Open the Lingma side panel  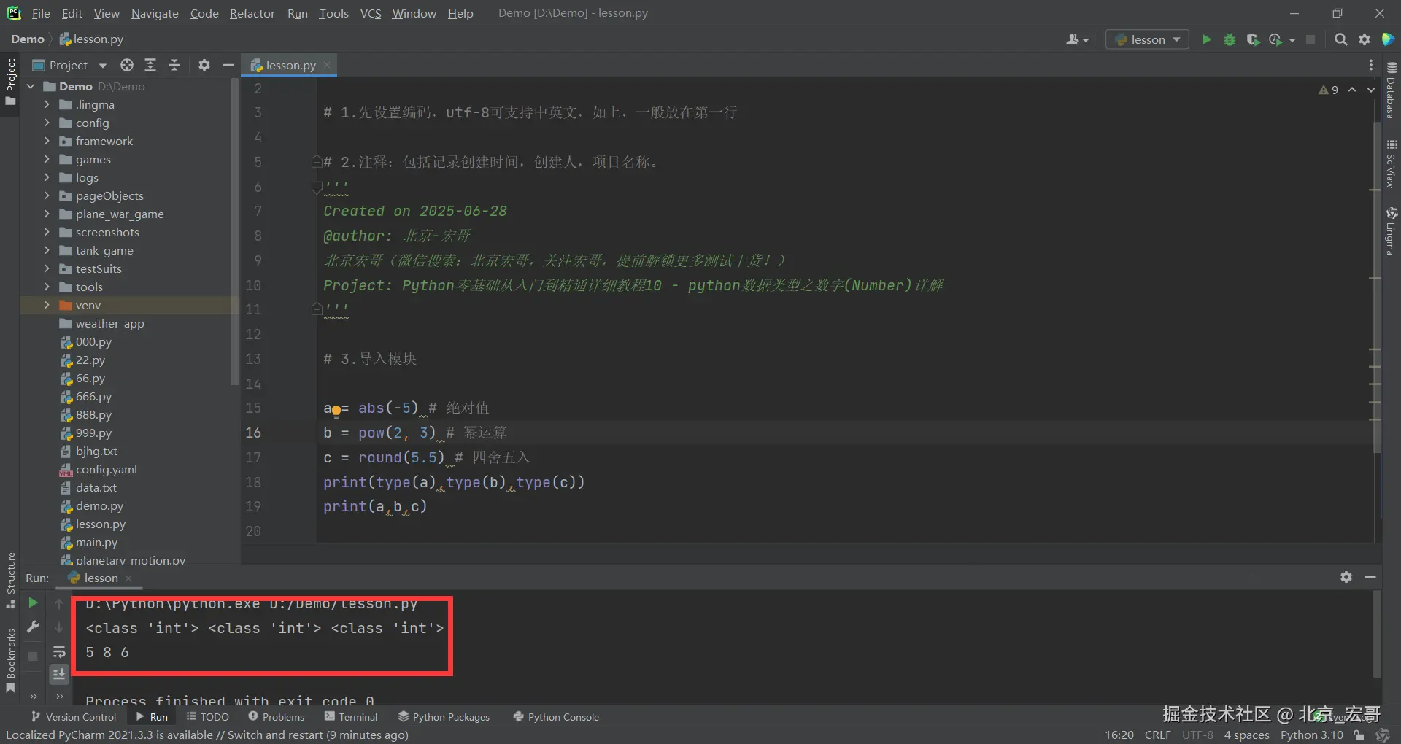1391,230
